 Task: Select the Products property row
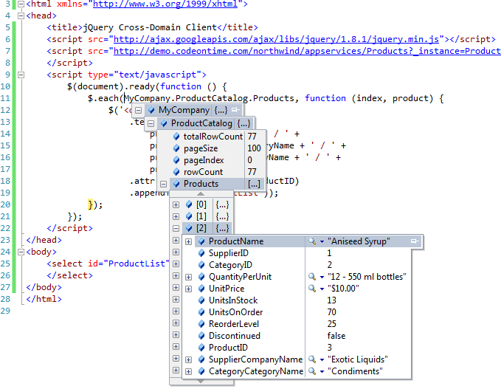(x=201, y=184)
